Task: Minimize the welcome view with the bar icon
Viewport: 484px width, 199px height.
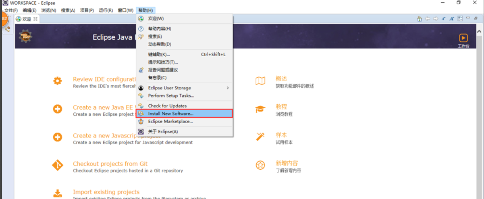Action: tap(468, 18)
